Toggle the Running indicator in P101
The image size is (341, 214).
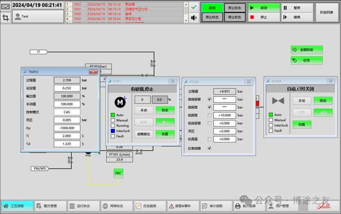point(113,125)
